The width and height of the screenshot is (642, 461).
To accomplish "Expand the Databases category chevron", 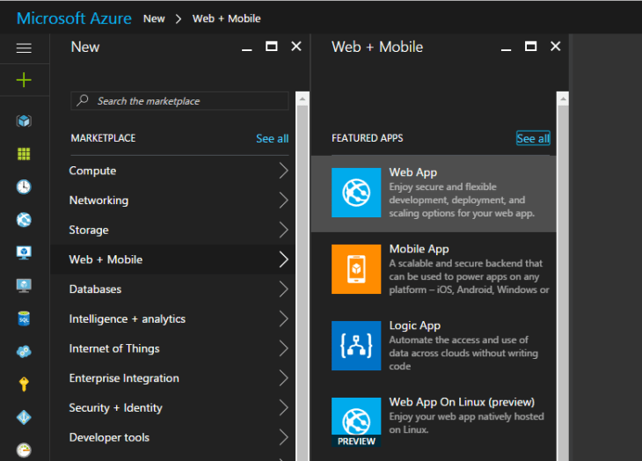I will coord(284,289).
